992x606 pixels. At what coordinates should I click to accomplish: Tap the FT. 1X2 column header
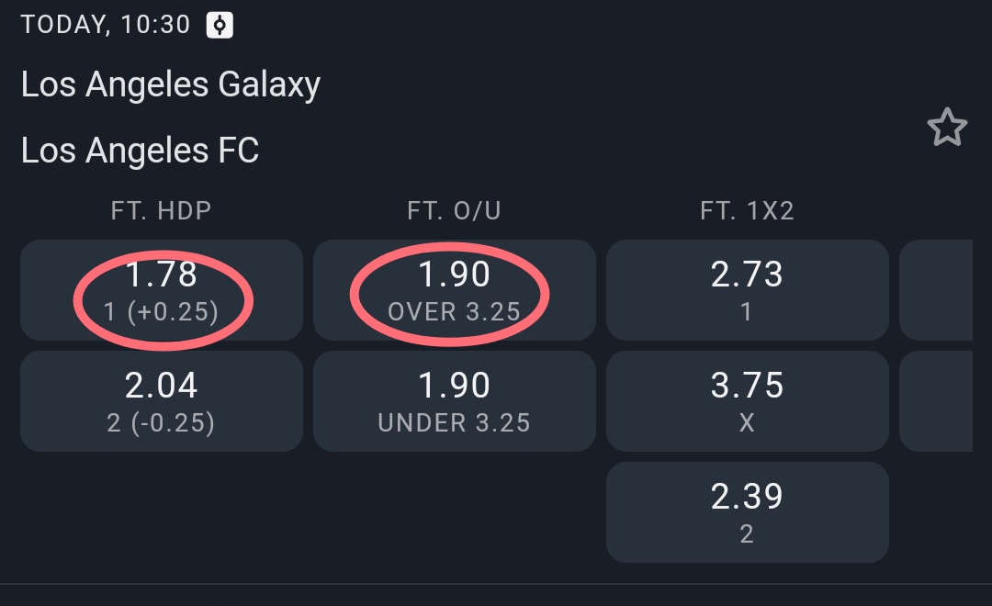coord(747,211)
